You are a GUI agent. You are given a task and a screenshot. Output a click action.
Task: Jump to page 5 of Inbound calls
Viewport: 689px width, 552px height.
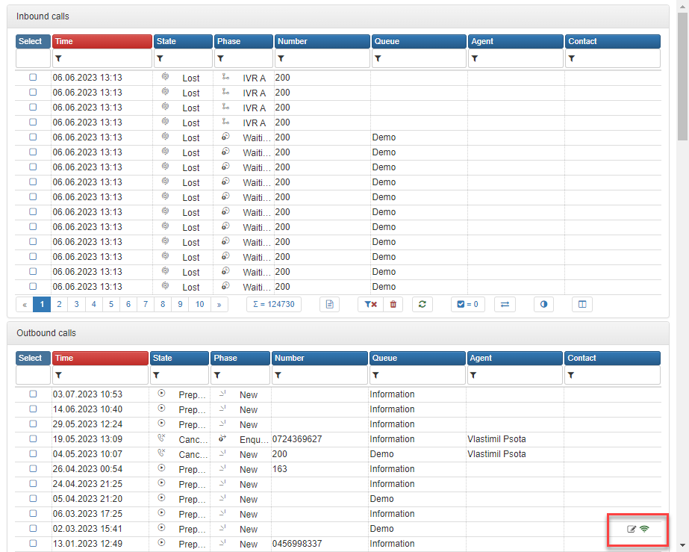pos(111,304)
